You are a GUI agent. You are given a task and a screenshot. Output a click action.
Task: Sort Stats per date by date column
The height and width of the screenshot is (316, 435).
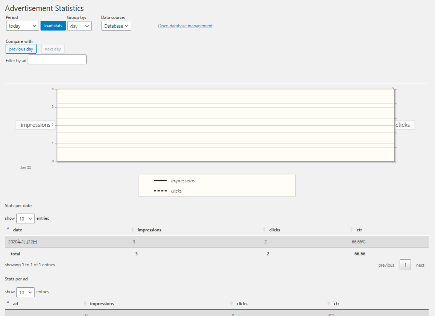click(x=17, y=230)
